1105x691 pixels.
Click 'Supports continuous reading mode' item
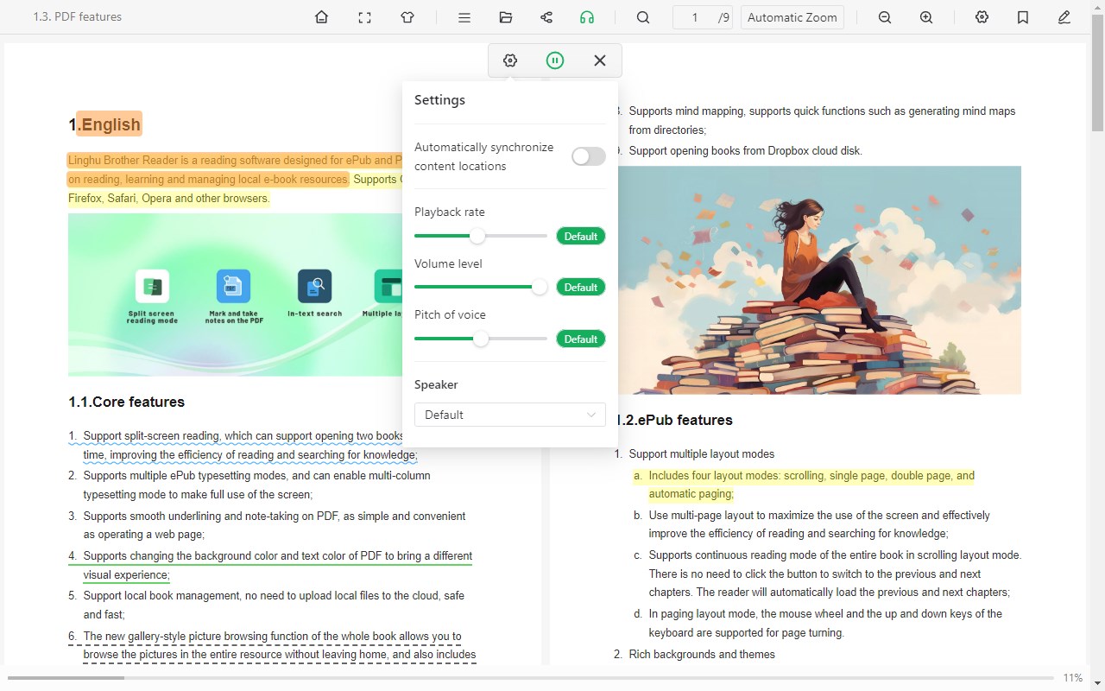835,574
